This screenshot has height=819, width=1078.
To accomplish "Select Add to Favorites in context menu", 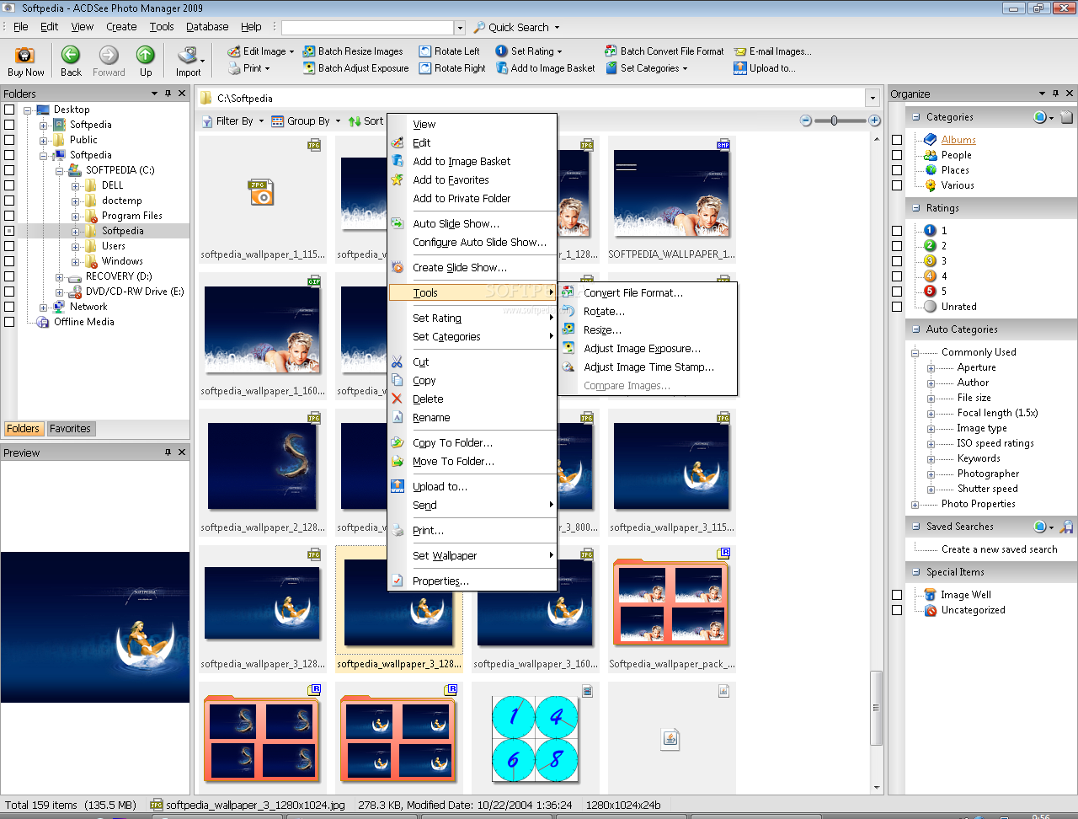I will tap(451, 180).
